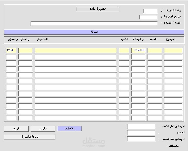Click the التفاصيل column header
The width and height of the screenshot is (188, 151).
pos(42,39)
